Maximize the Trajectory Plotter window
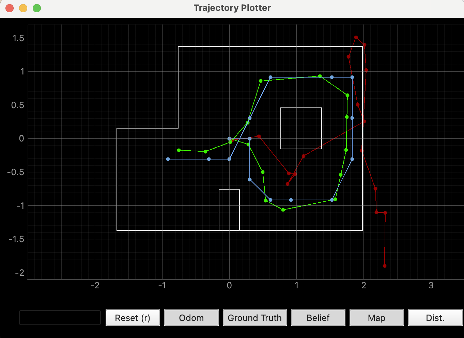The height and width of the screenshot is (338, 464). [x=37, y=8]
